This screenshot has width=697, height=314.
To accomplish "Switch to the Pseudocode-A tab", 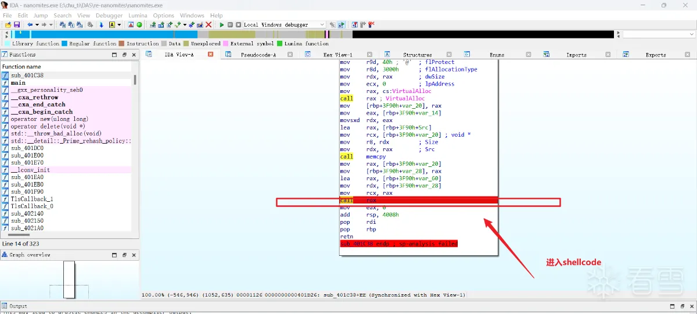I will coord(258,55).
